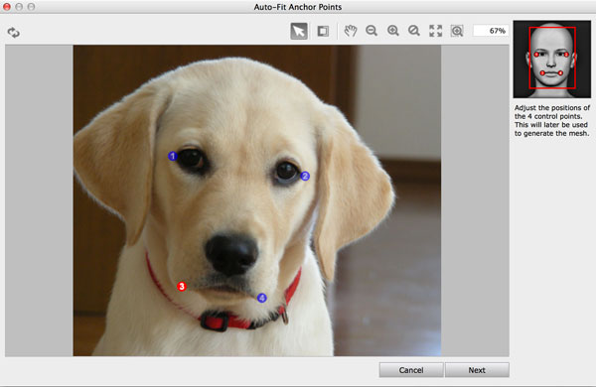Click the Next button
Screen dimensions: 596x387
click(x=477, y=370)
